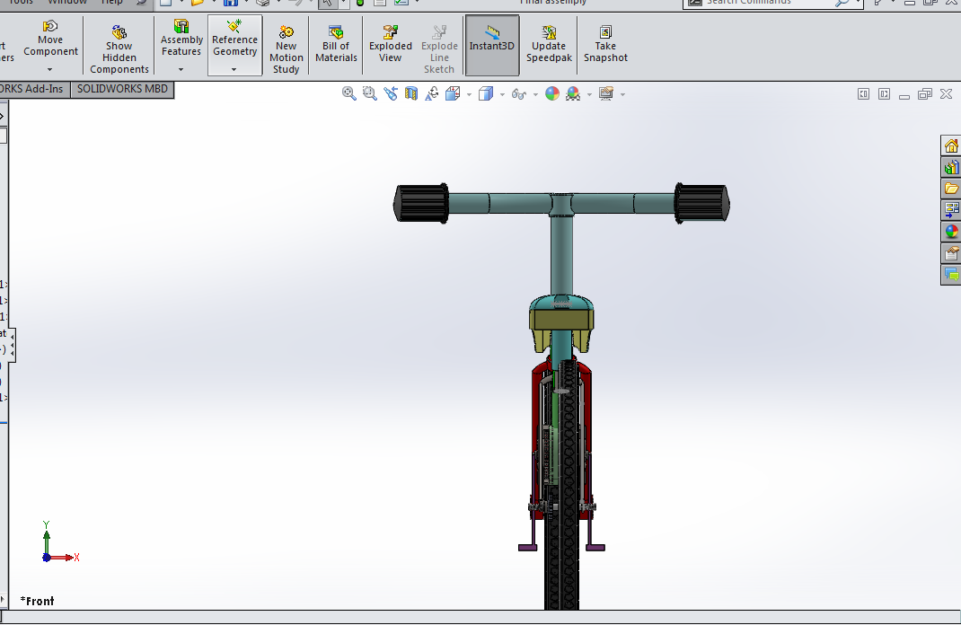Open the Display Style dropdown arrow
This screenshot has width=961, height=625.
tap(503, 94)
